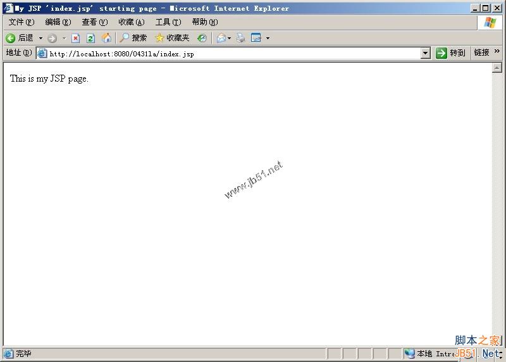Screen dimensions: 506x362
Task: Click the History icon in toolbar
Action: click(202, 38)
